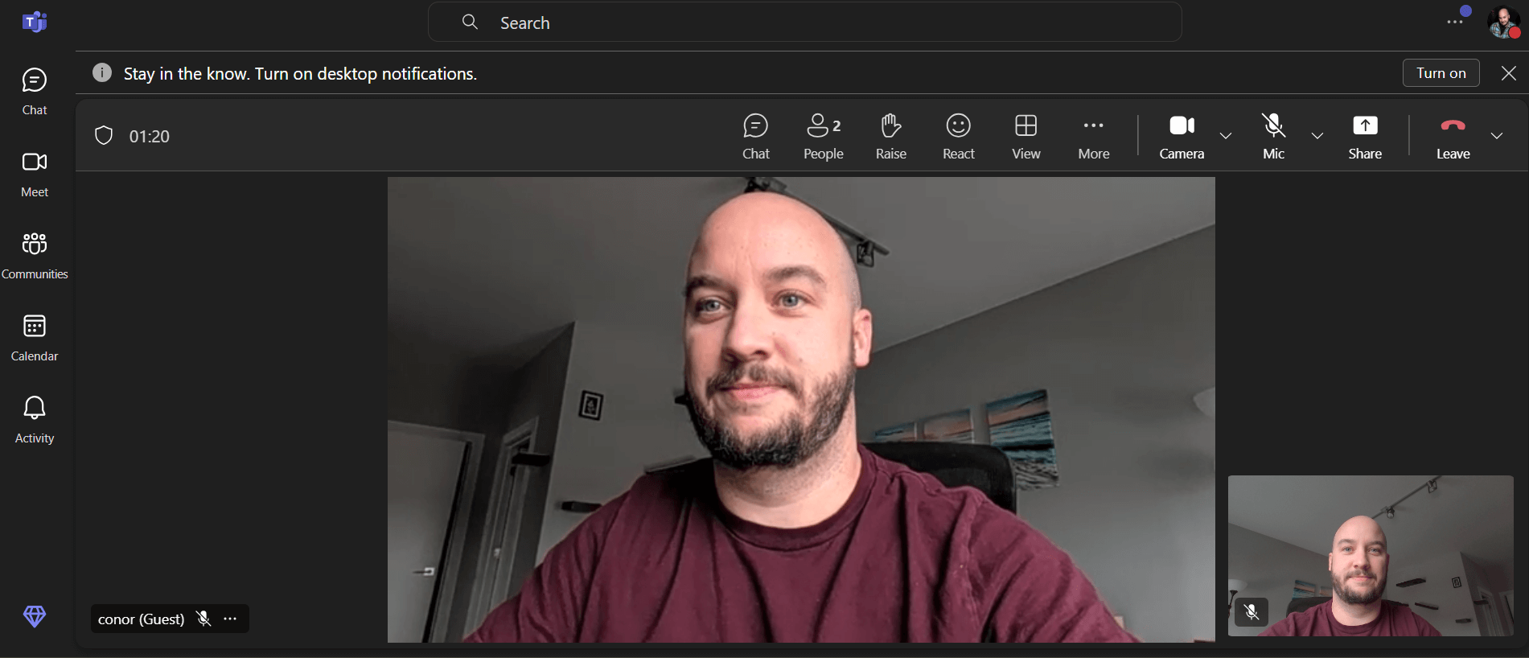The image size is (1529, 658).
Task: Click the Search box
Action: tap(805, 23)
